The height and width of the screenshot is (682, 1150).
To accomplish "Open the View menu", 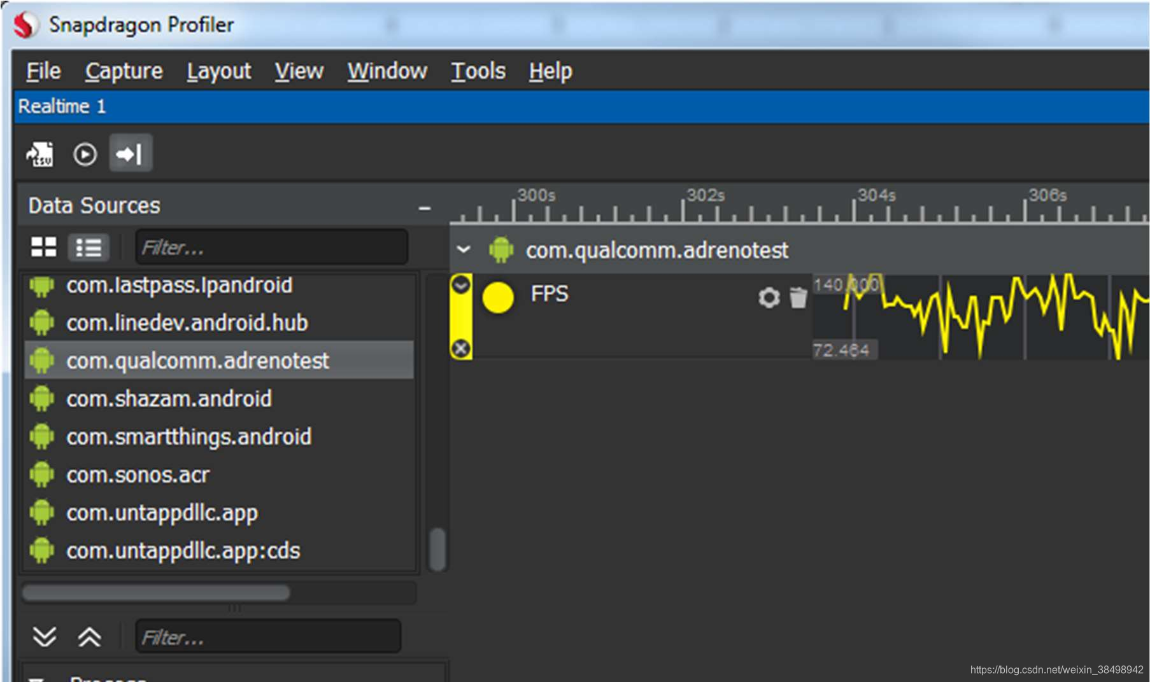I will [299, 71].
